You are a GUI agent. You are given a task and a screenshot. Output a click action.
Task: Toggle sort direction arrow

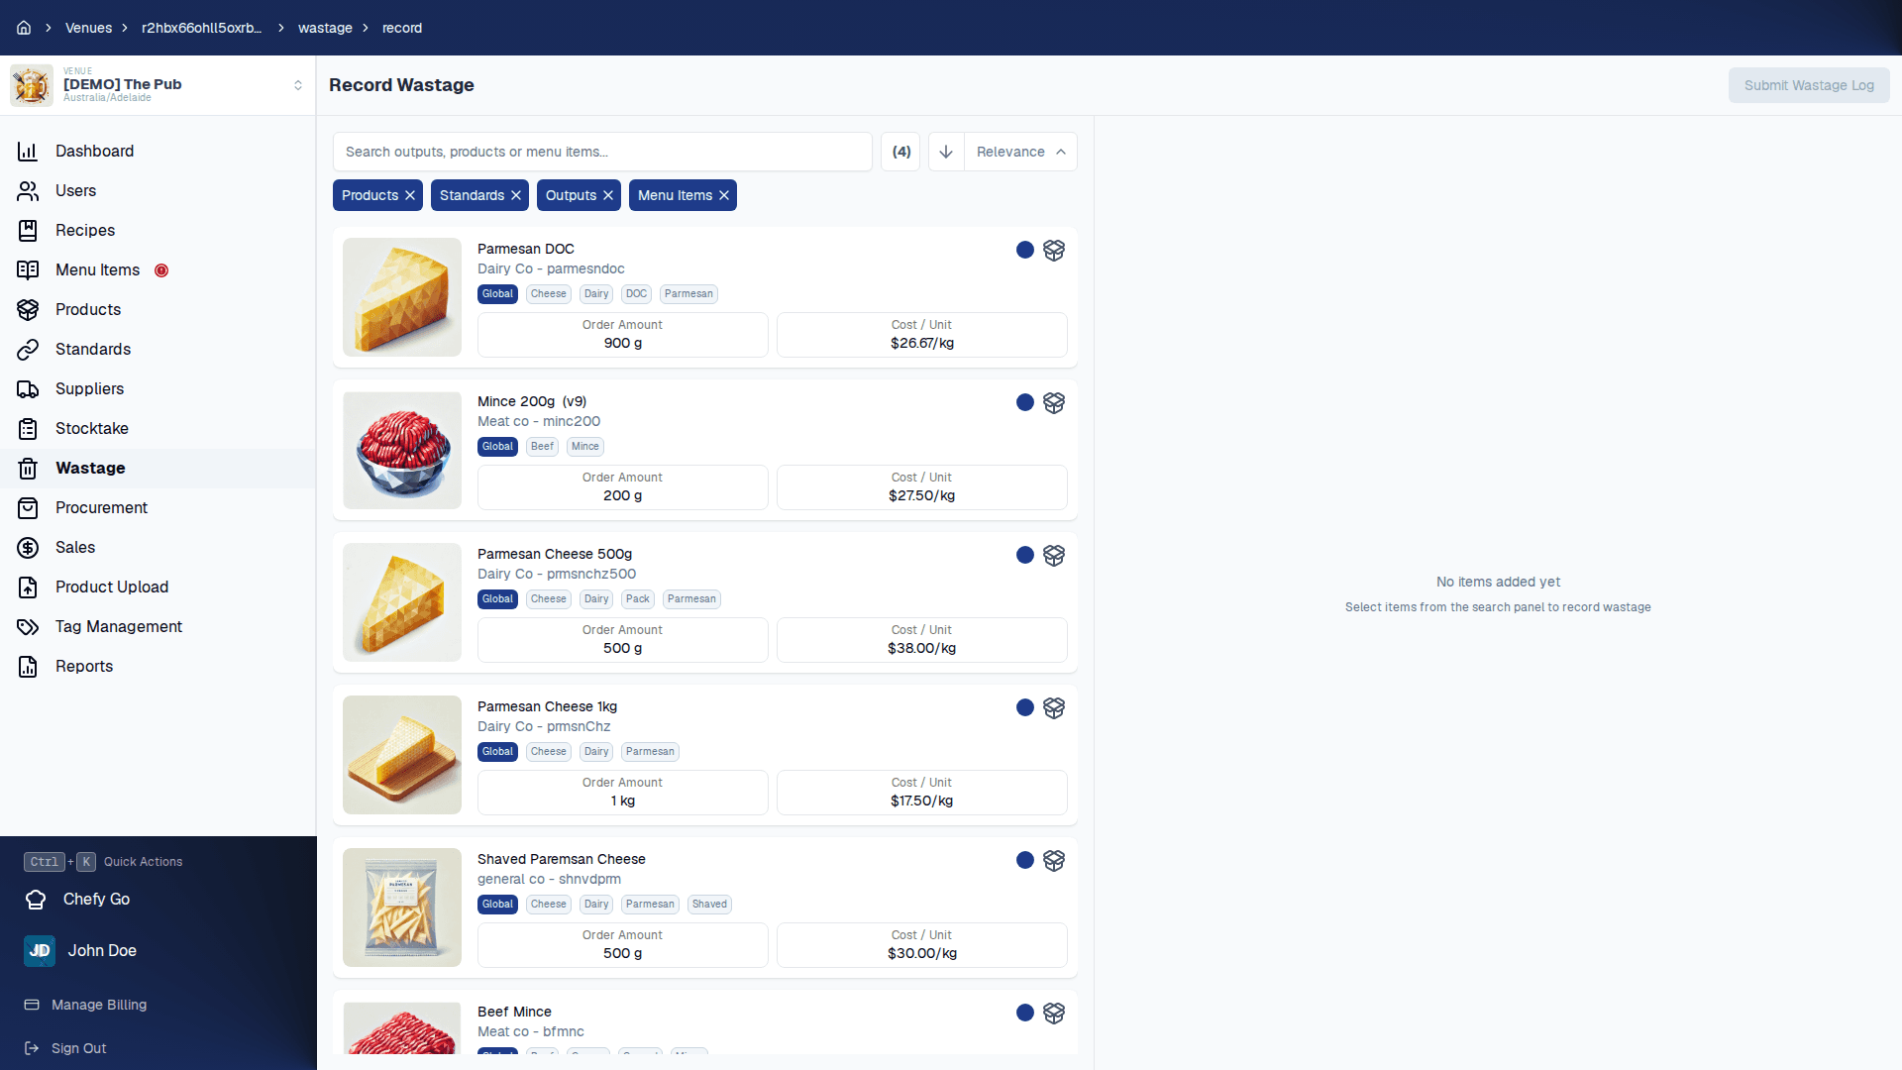click(946, 152)
